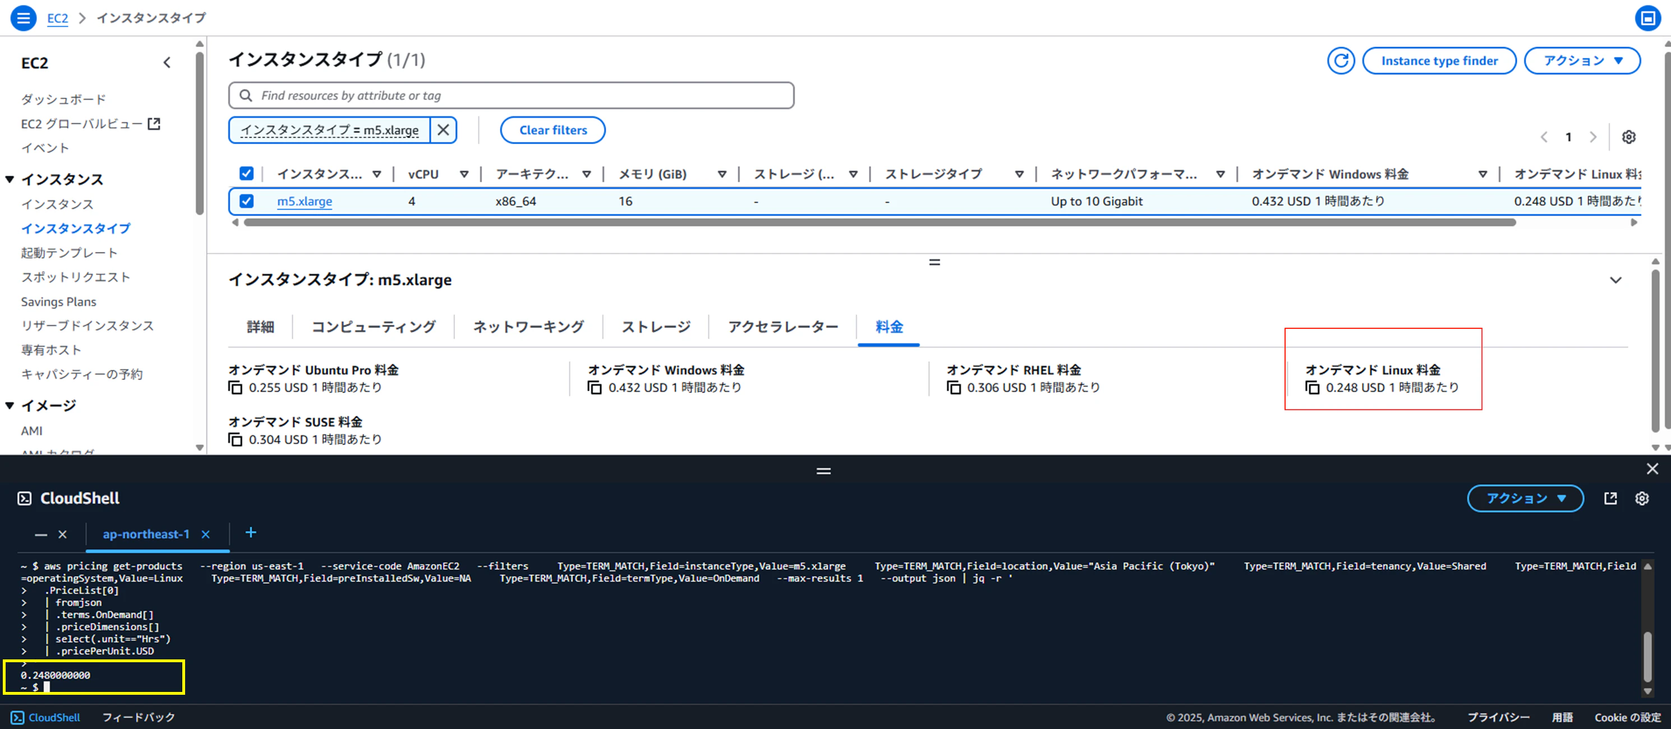Collapse the インスタンス sidebar section
The width and height of the screenshot is (1671, 729).
tap(10, 179)
